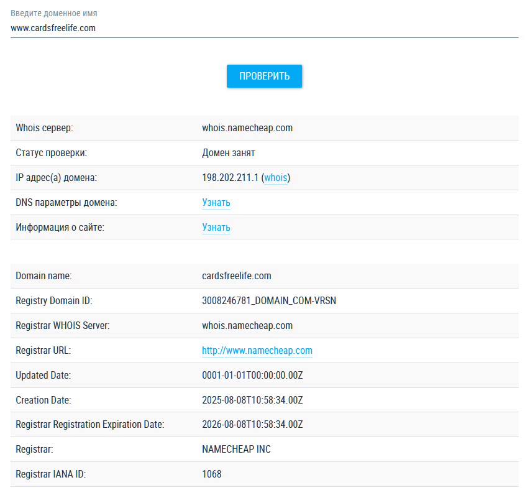
Task: Click the Домен занят status text
Action: 228,153
